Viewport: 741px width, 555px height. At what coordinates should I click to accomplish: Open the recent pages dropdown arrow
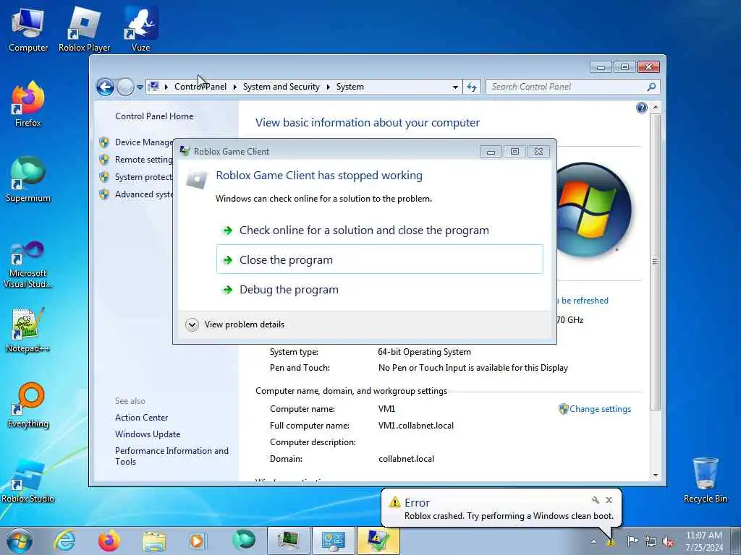click(x=140, y=87)
